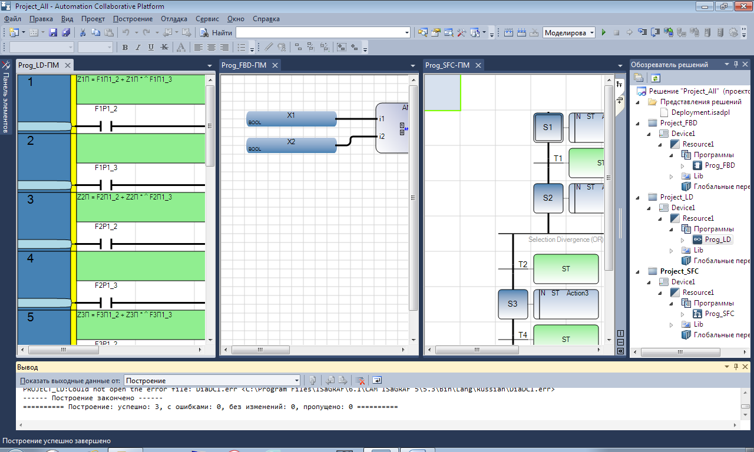Open the Построение output source dropdown
The width and height of the screenshot is (754, 452).
point(297,381)
